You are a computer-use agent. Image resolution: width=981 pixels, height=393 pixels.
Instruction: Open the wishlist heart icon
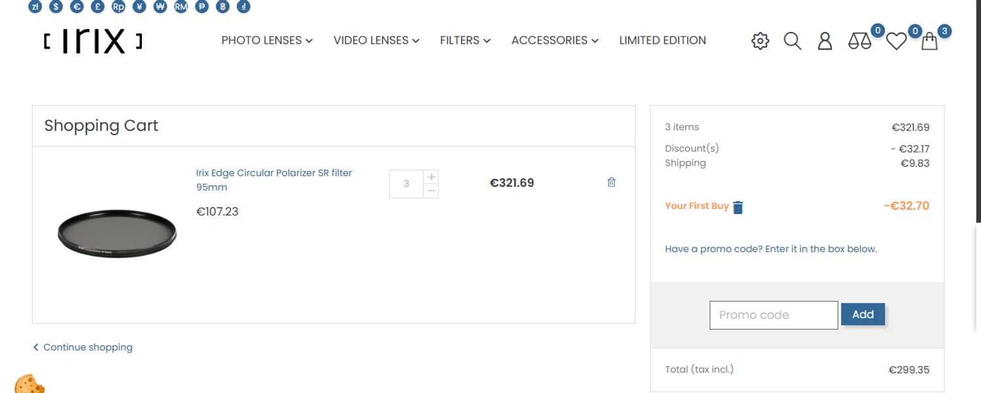pyautogui.click(x=896, y=42)
